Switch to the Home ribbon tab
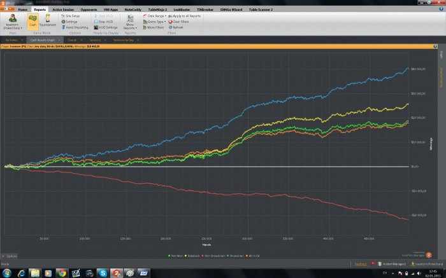This screenshot has height=278, width=446. 22,10
